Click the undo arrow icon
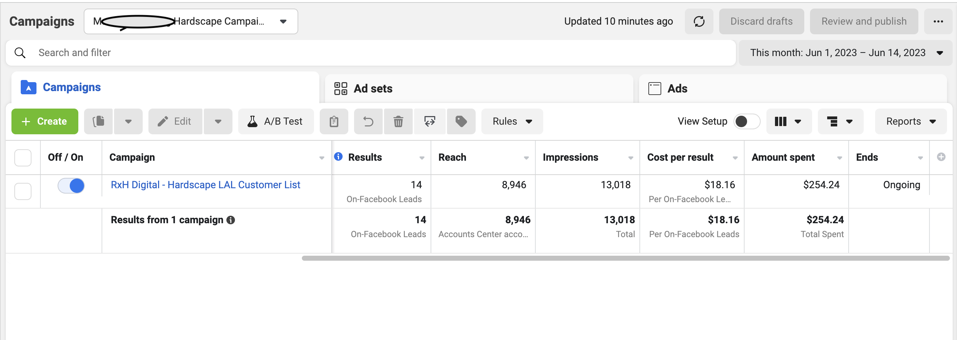 click(x=368, y=121)
